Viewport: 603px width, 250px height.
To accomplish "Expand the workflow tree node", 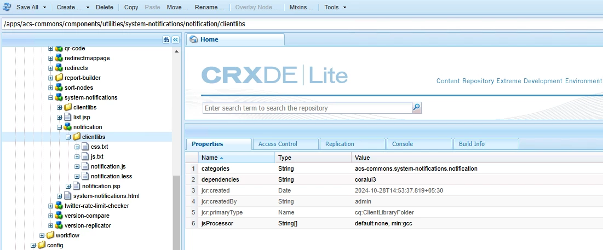I will (42, 235).
